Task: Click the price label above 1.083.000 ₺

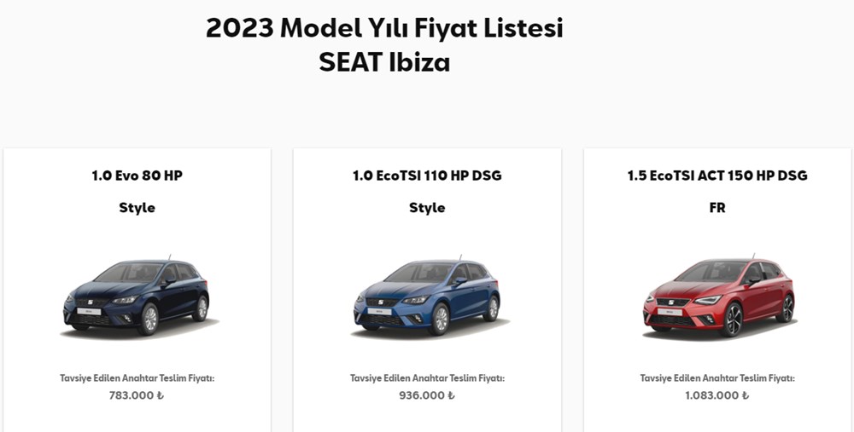Action: (x=717, y=378)
